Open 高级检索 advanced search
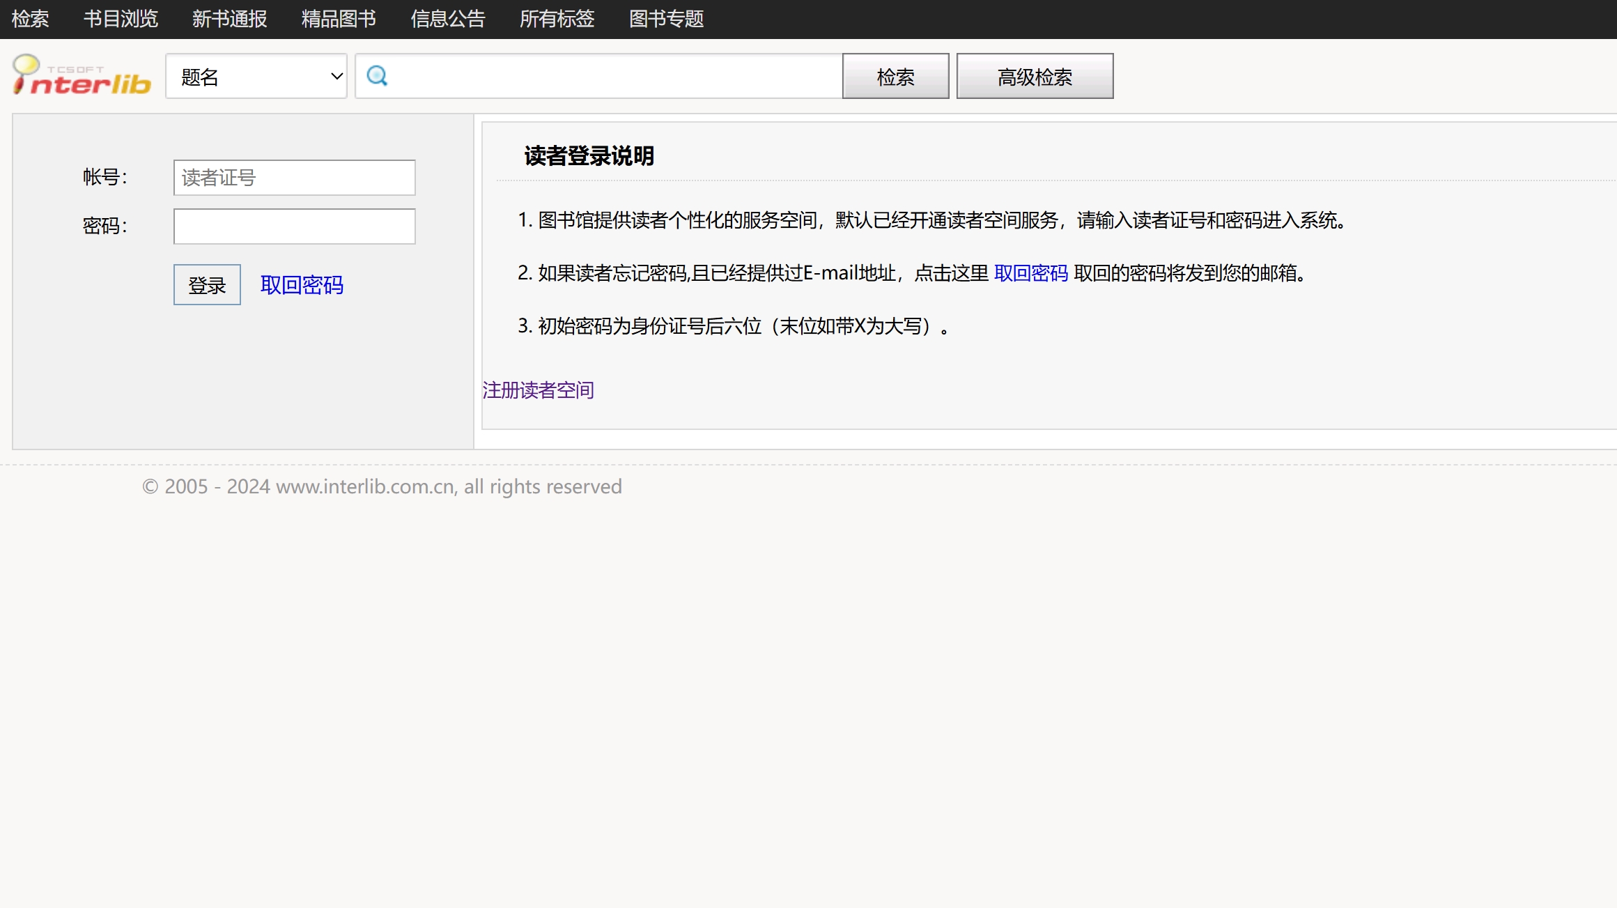 (x=1035, y=76)
